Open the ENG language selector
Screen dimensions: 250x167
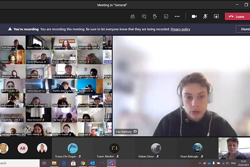point(233,163)
